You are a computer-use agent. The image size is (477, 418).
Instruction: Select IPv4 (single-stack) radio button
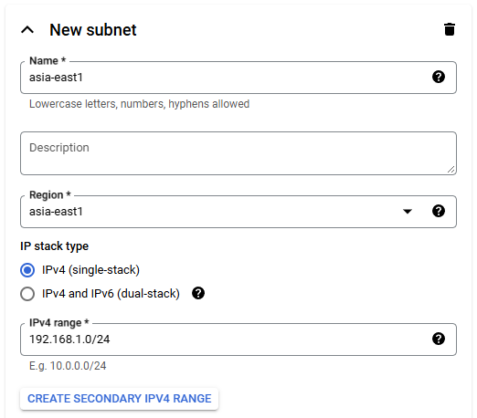click(x=27, y=270)
